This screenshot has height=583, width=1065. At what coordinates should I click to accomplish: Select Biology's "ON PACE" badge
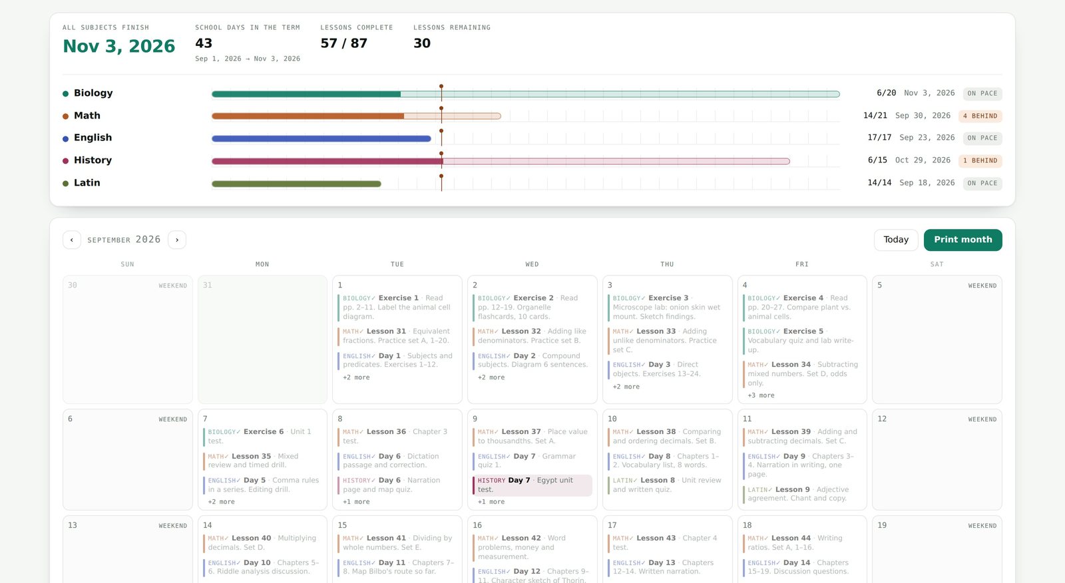click(982, 94)
